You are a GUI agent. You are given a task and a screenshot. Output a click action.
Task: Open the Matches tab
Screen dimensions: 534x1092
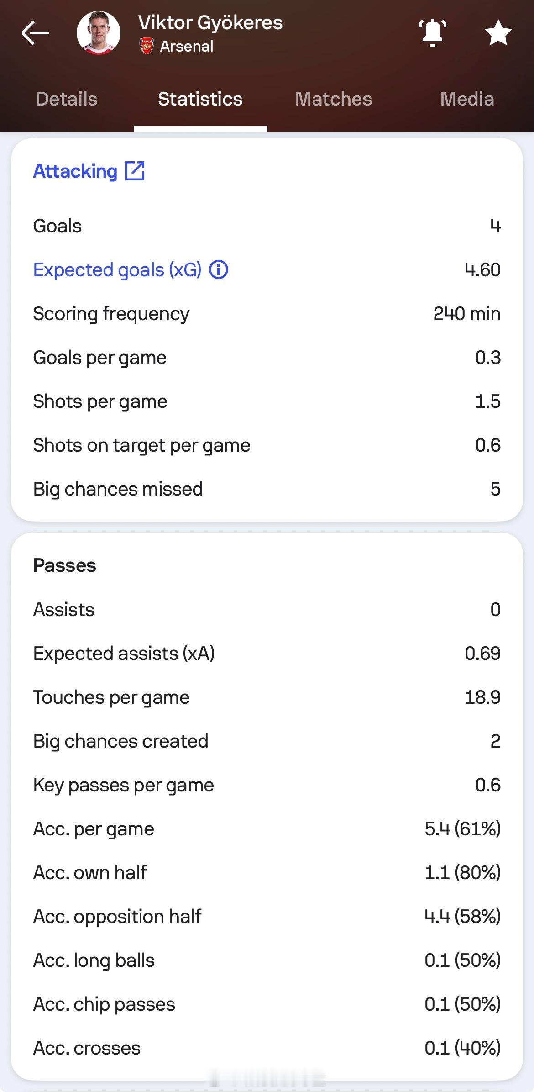point(334,99)
